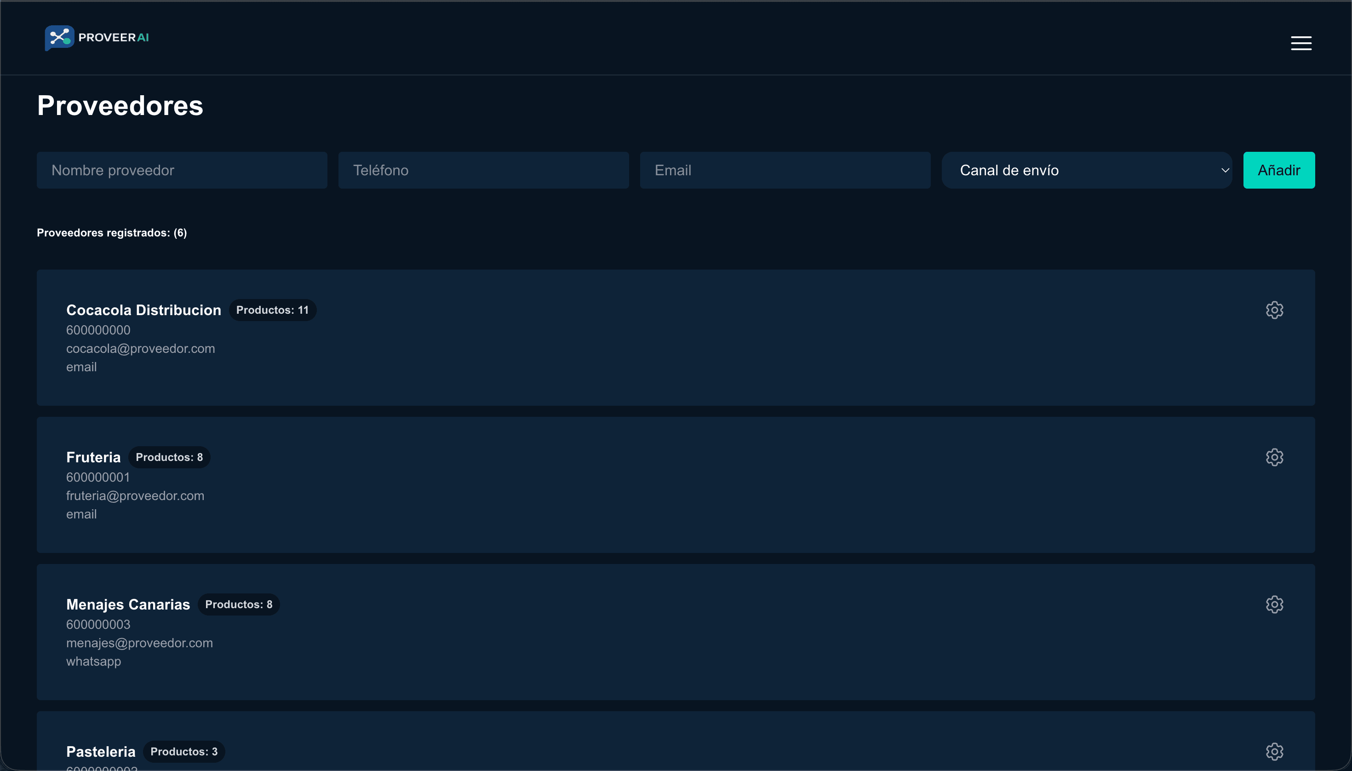Click menajes@proveedor.com email
Screen dimensions: 1352x771
(x=139, y=643)
